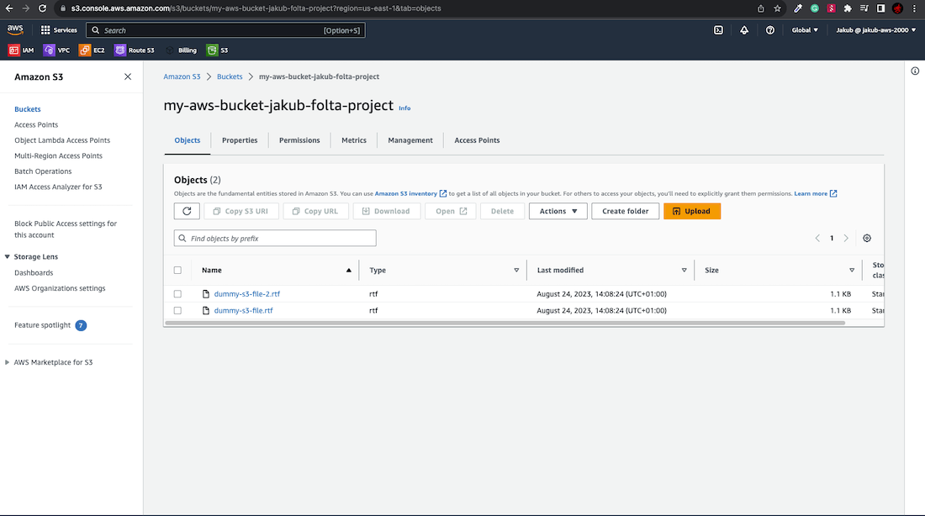Viewport: 925px width, 516px height.
Task: Open the dummy-s3-file-2.rtf object link
Action: tap(246, 294)
